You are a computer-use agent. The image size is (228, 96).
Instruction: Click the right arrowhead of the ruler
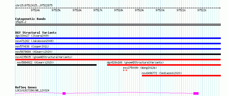point(220,8)
